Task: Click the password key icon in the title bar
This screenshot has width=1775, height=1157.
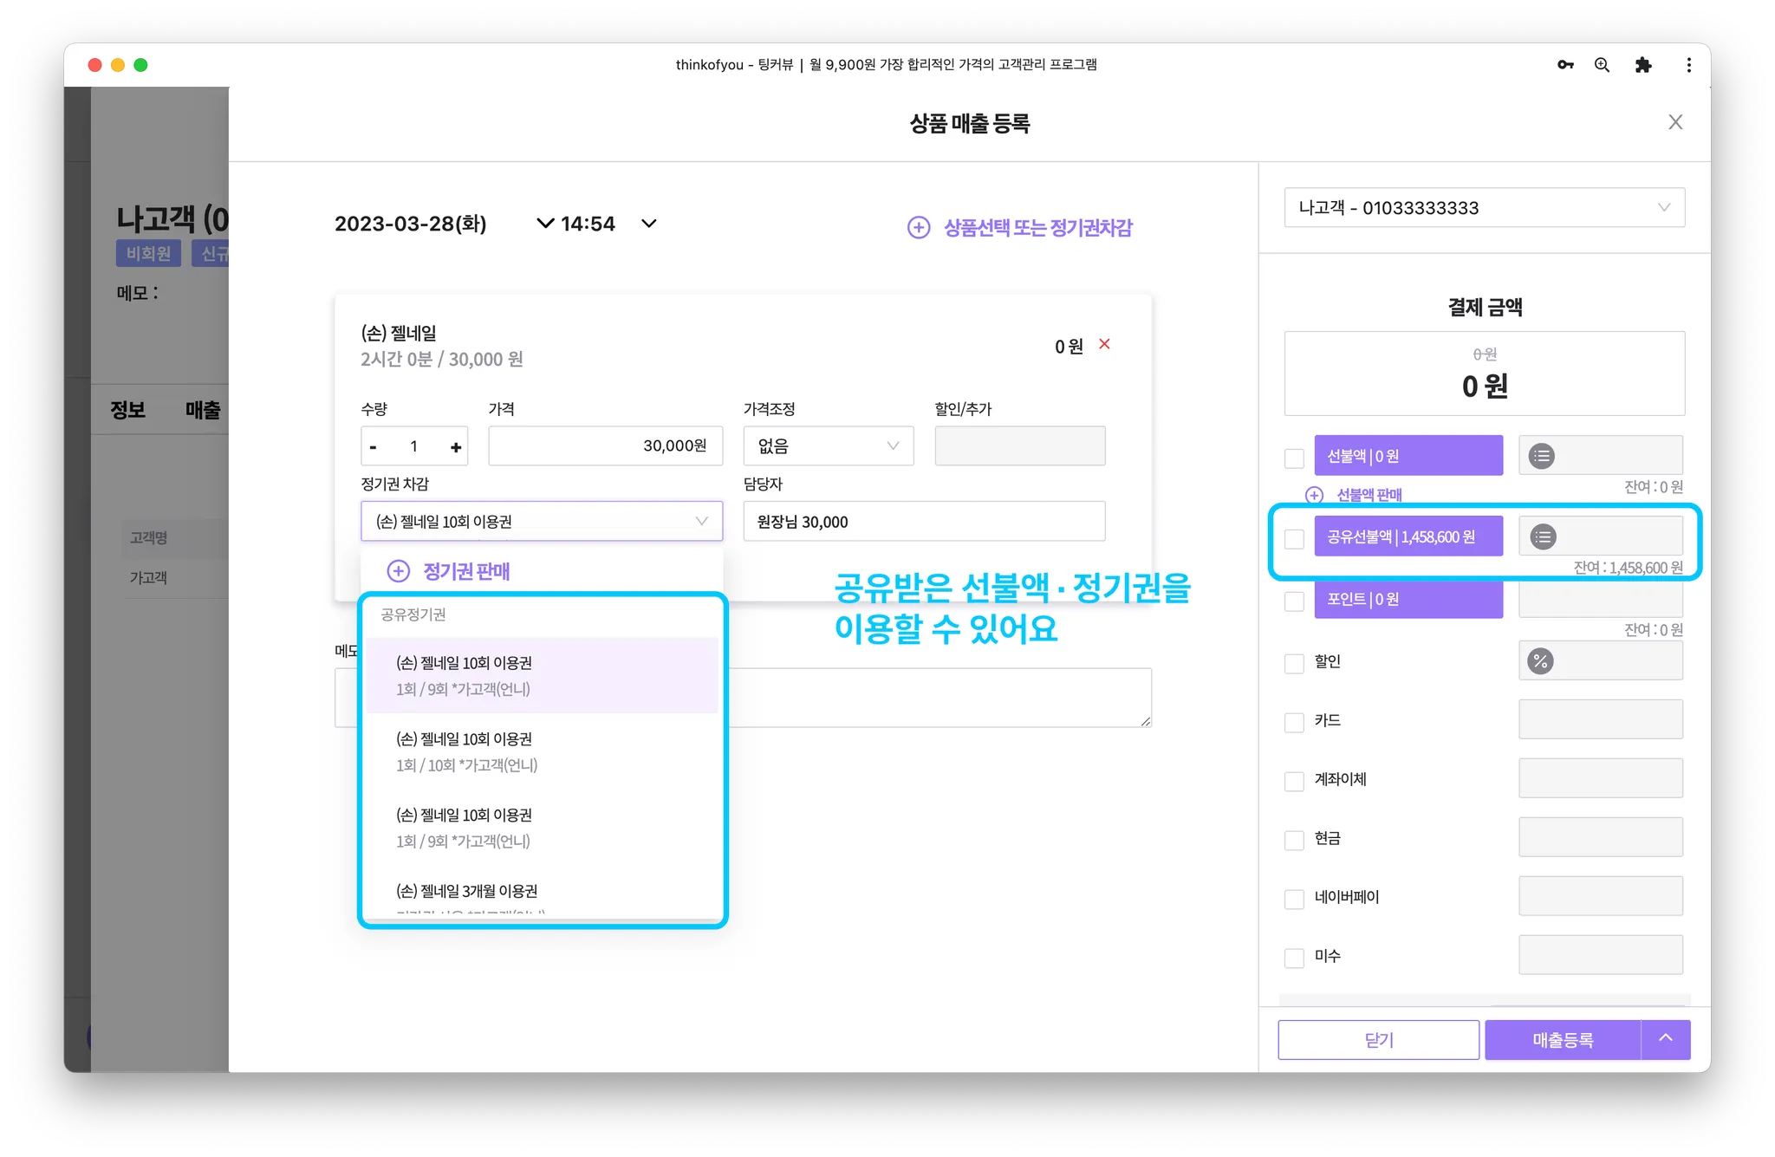Action: (1564, 65)
